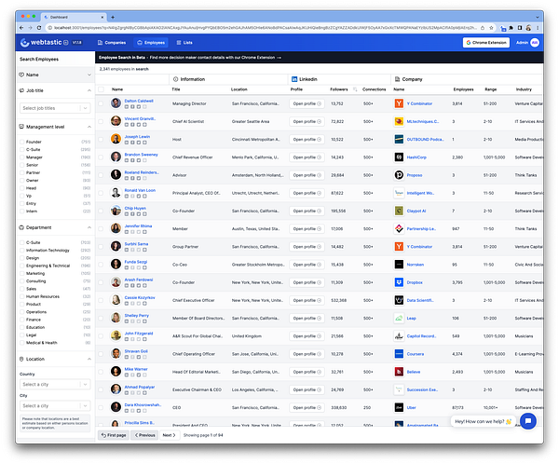Viewport: 559px width, 464px height.
Task: Click the Chrome Extension button
Action: [486, 43]
